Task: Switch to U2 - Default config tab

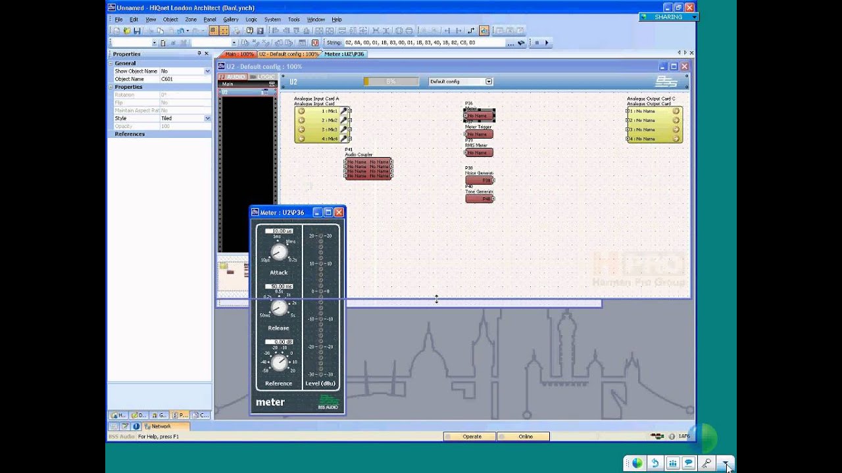Action: (289, 54)
